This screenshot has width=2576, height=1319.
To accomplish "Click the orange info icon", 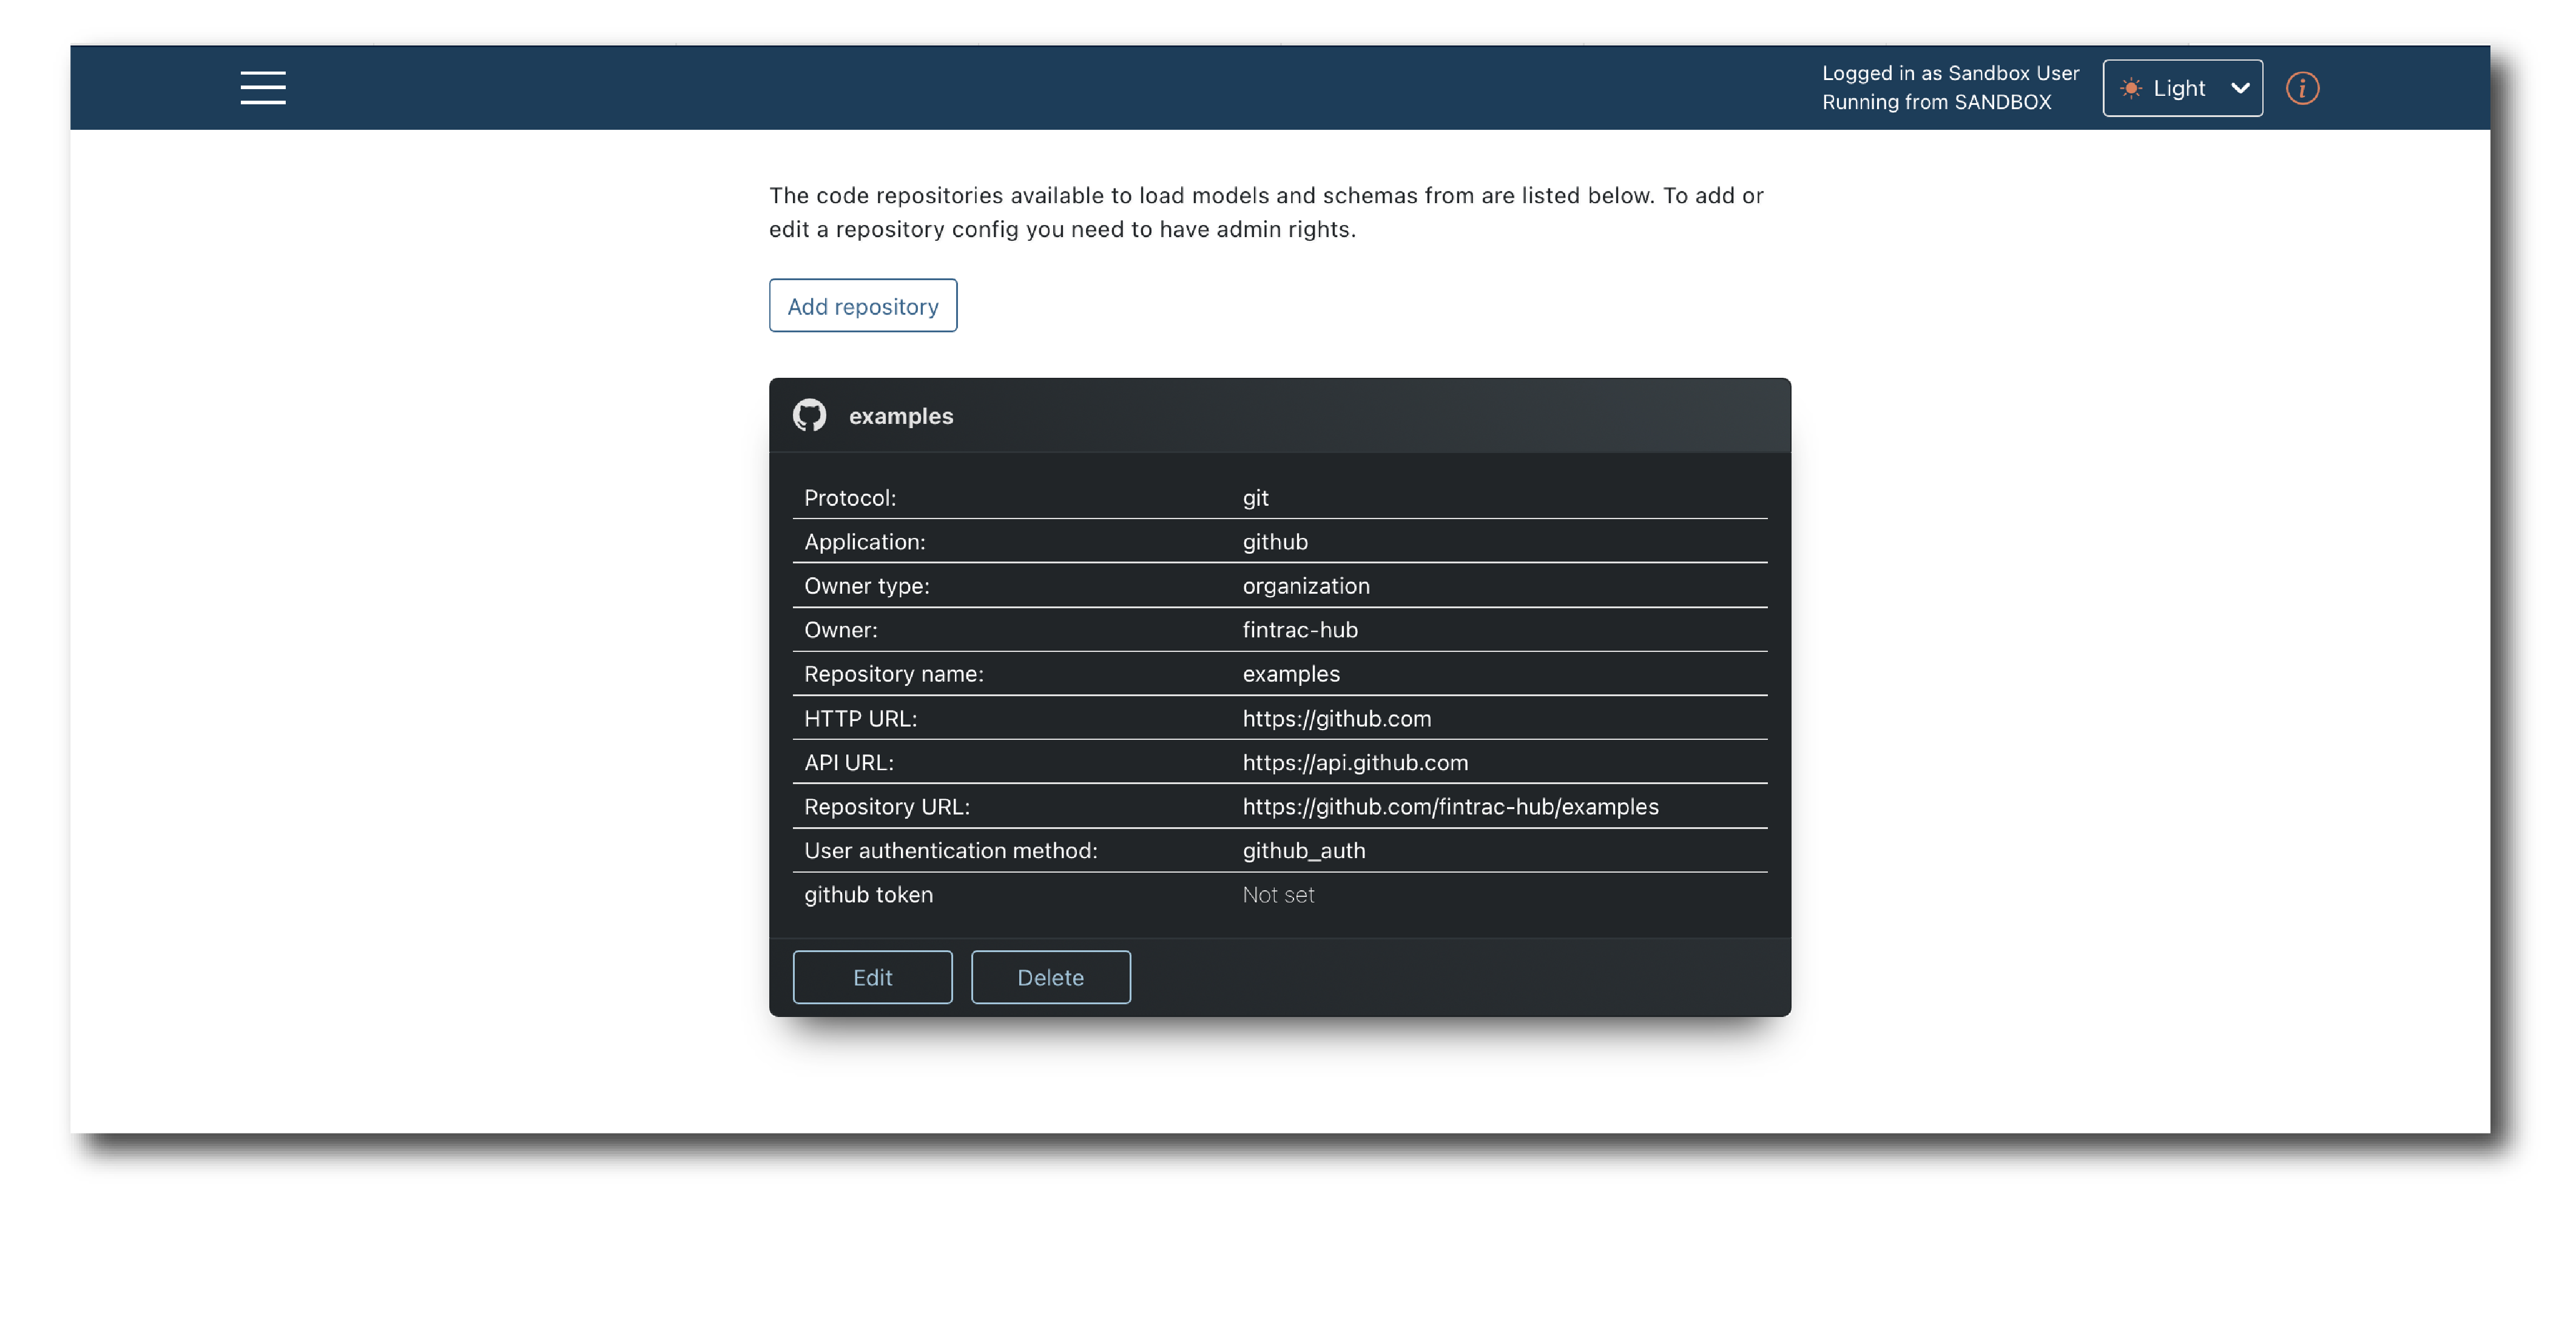I will tap(2302, 88).
